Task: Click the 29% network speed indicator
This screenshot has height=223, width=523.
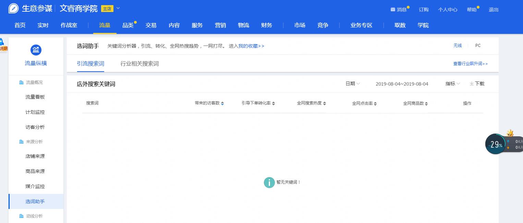Action: [x=495, y=144]
